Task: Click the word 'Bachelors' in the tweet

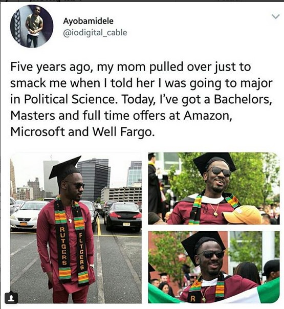Action: (243, 99)
